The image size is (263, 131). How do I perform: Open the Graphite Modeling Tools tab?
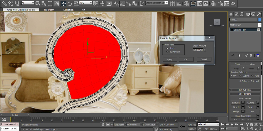click(x=21, y=10)
